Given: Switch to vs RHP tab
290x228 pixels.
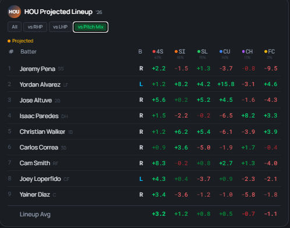Looking at the screenshot, I should point(35,27).
